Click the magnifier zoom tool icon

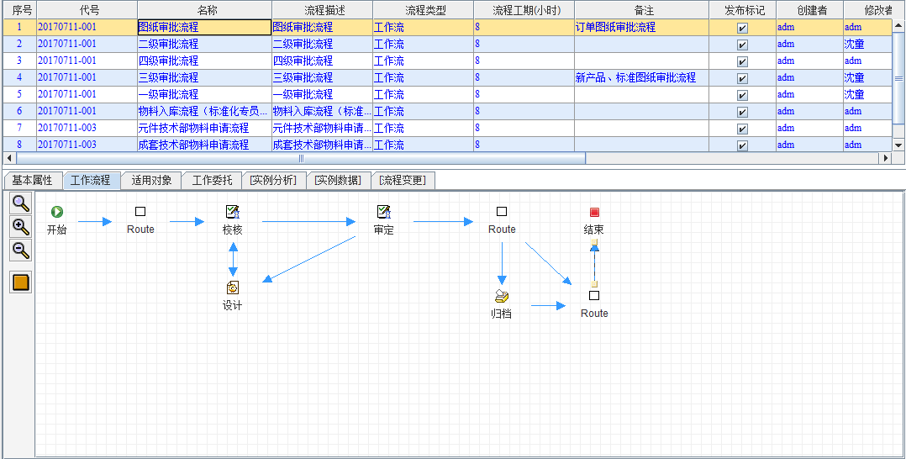(x=21, y=203)
